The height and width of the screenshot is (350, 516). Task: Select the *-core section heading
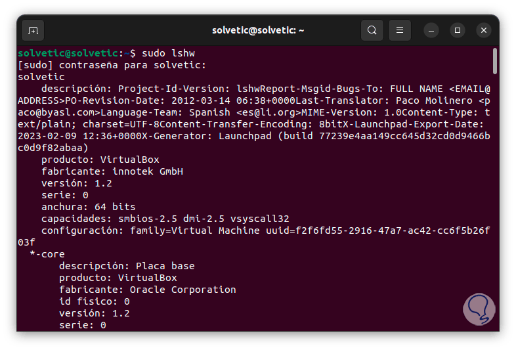47,254
